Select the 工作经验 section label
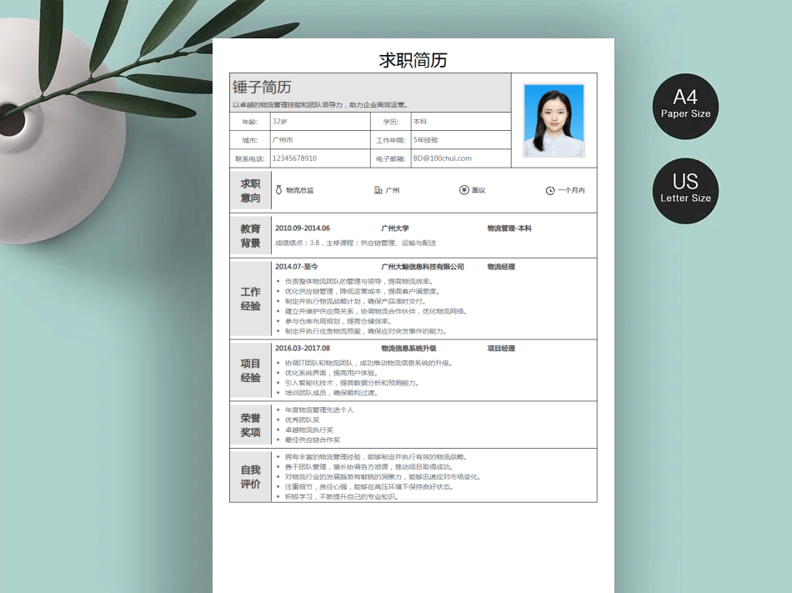The image size is (792, 593). tap(250, 299)
